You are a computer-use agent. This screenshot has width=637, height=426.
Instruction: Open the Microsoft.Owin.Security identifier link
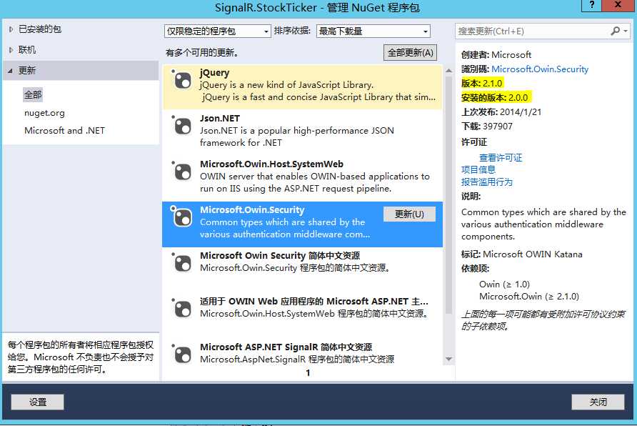(540, 69)
